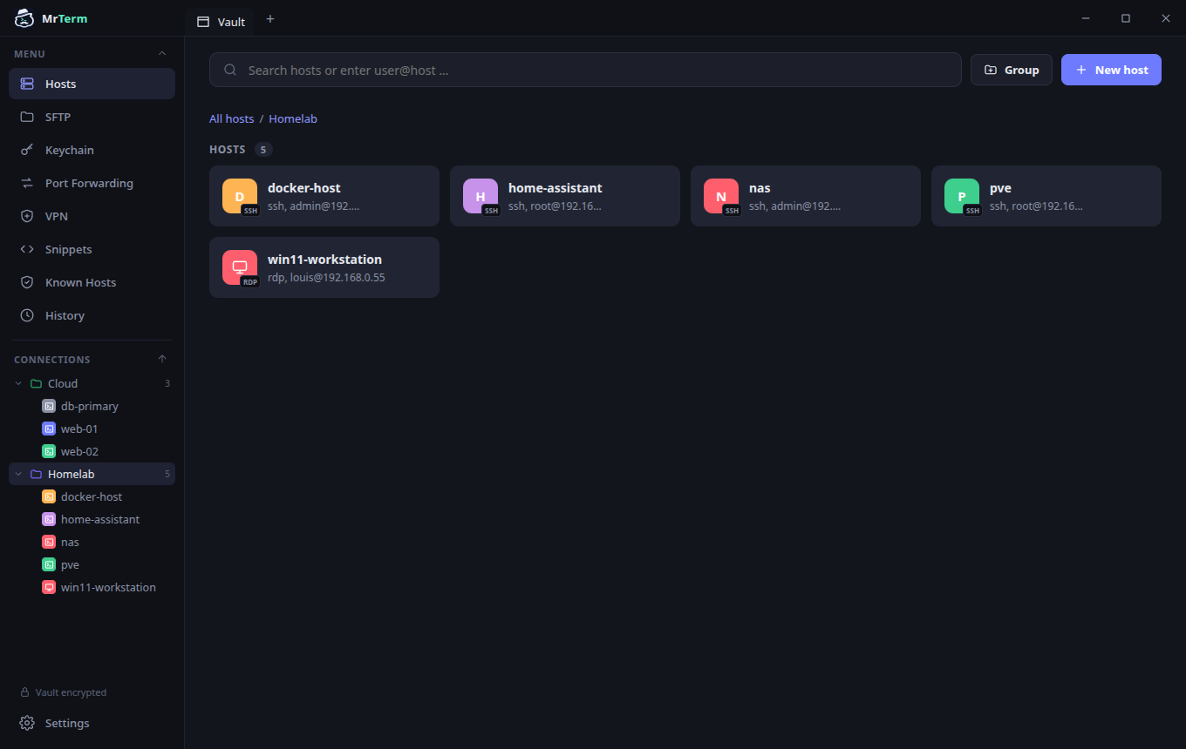Click the MrTerm logo icon

coord(24,18)
